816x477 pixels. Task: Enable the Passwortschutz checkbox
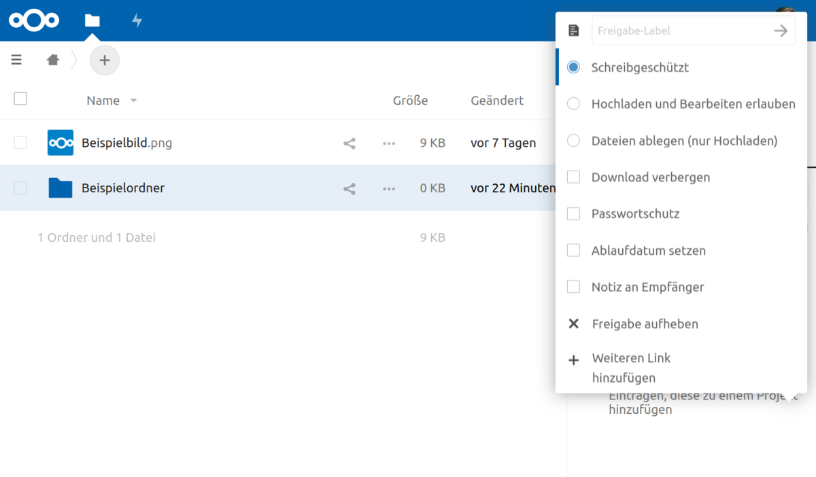pos(574,214)
